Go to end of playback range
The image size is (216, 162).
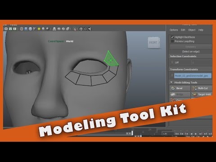click(210, 134)
